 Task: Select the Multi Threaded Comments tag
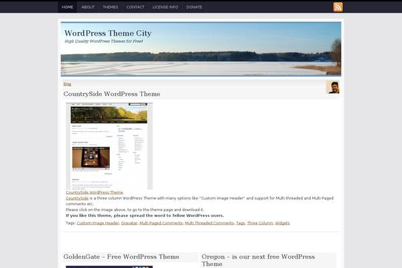tap(210, 223)
